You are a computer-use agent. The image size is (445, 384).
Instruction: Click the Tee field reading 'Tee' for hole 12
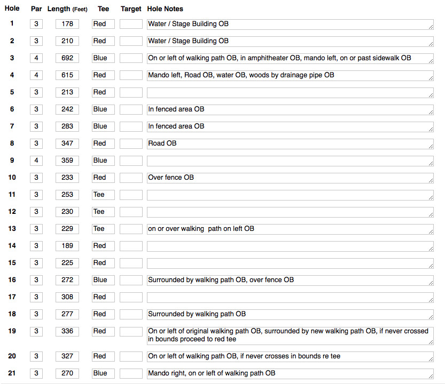coord(103,212)
